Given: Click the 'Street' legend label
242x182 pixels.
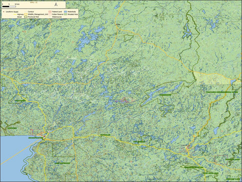Looking at the screenshot, I should point(19,17).
